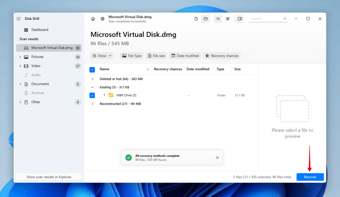Uncheck the MBR Drive folder checkbox

click(92, 95)
